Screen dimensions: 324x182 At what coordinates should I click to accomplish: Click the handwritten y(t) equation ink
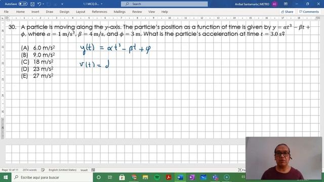115,49
